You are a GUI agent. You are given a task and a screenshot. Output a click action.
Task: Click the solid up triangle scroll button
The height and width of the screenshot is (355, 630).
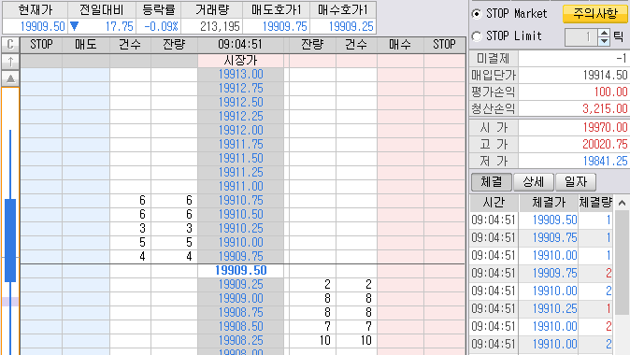(x=10, y=78)
